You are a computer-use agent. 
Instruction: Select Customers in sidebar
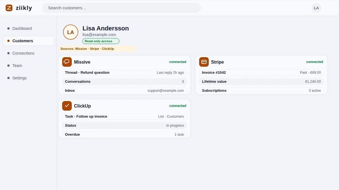tap(29, 41)
